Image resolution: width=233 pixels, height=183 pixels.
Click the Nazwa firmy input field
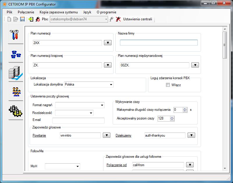[x=159, y=43]
